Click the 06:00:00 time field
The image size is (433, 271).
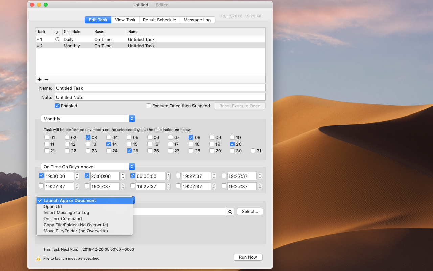click(x=151, y=176)
